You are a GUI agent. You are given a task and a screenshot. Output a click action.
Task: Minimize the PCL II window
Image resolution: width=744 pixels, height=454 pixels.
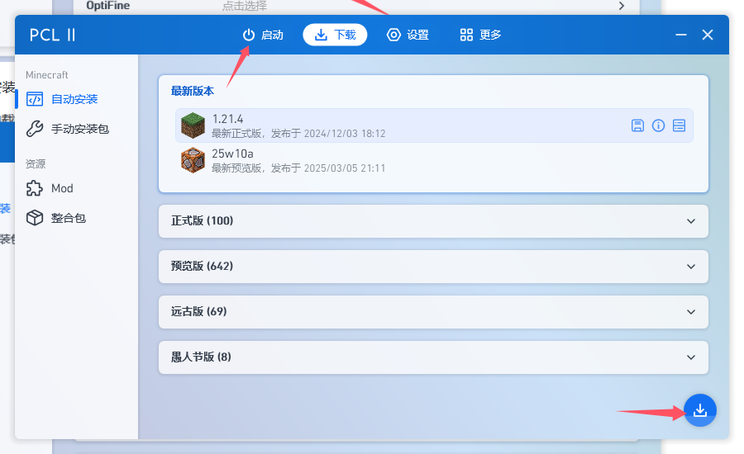coord(681,35)
